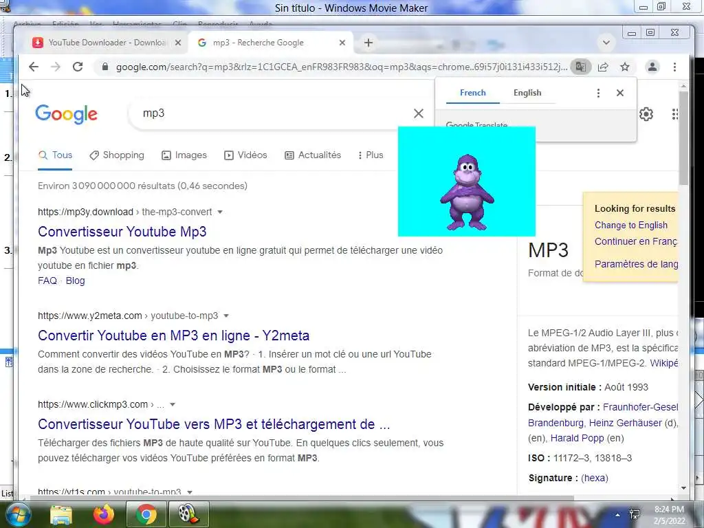Switch to Actualités results tab
Image resolution: width=704 pixels, height=528 pixels.
pos(313,155)
